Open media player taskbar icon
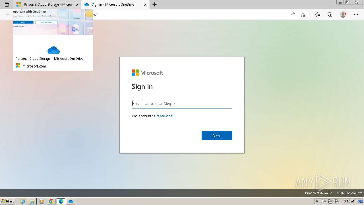The image size is (364, 205). [x=42, y=201]
